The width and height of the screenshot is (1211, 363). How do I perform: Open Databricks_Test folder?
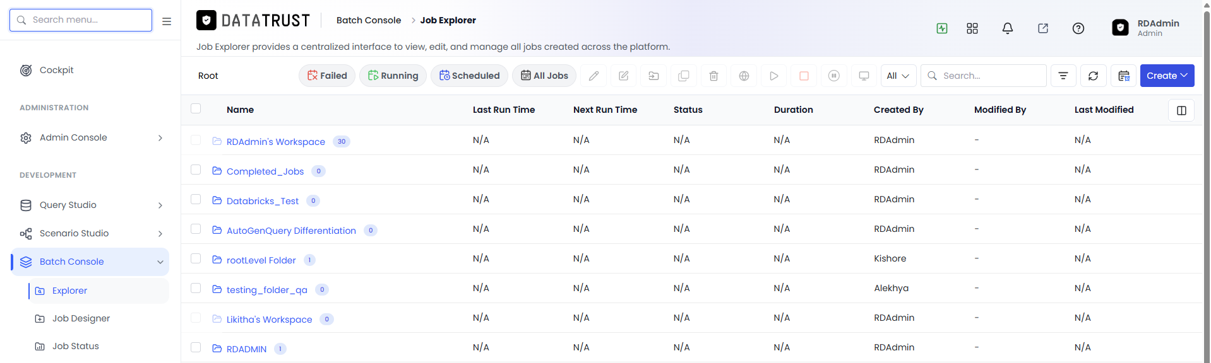point(263,201)
